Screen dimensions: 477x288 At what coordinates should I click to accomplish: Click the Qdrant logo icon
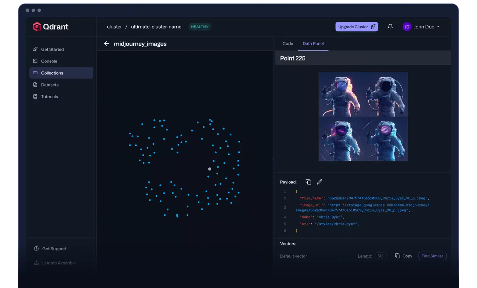point(37,27)
